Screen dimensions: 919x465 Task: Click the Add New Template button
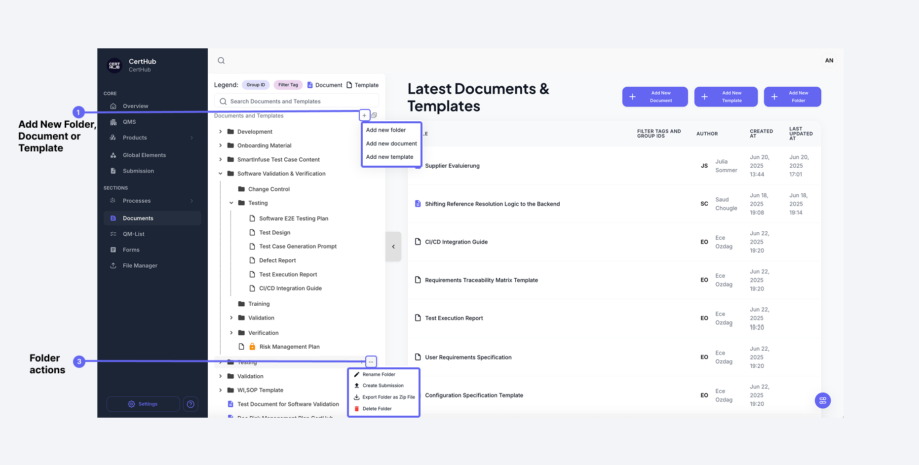[726, 97]
